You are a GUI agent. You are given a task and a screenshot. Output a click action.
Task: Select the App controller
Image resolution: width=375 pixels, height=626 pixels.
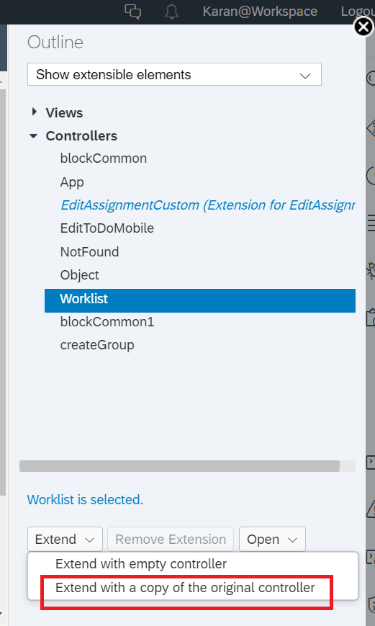click(x=72, y=182)
